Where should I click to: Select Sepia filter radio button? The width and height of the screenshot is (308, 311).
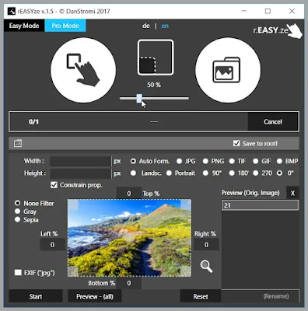coord(17,219)
